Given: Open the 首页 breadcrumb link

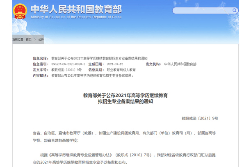Looking at the screenshot, I should (29, 39).
